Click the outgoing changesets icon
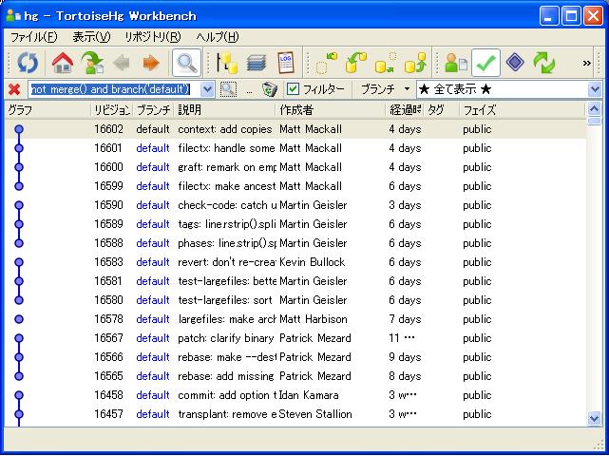The height and width of the screenshot is (456, 609). [386, 63]
